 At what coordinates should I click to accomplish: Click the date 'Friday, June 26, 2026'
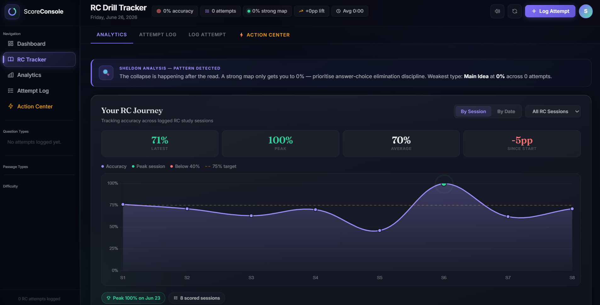tap(114, 17)
